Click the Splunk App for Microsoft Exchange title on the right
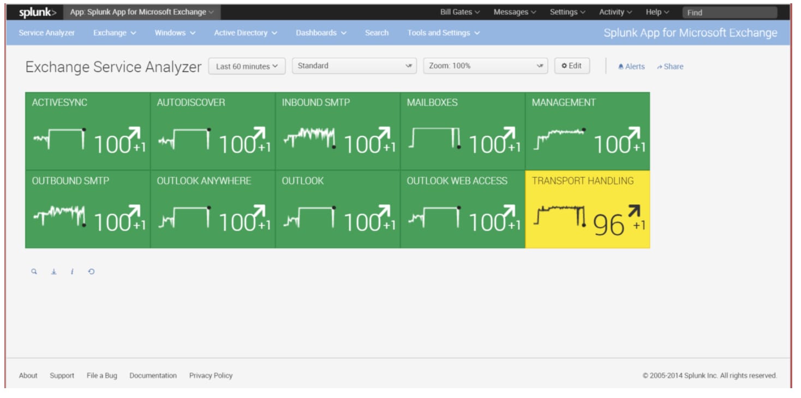 (690, 33)
